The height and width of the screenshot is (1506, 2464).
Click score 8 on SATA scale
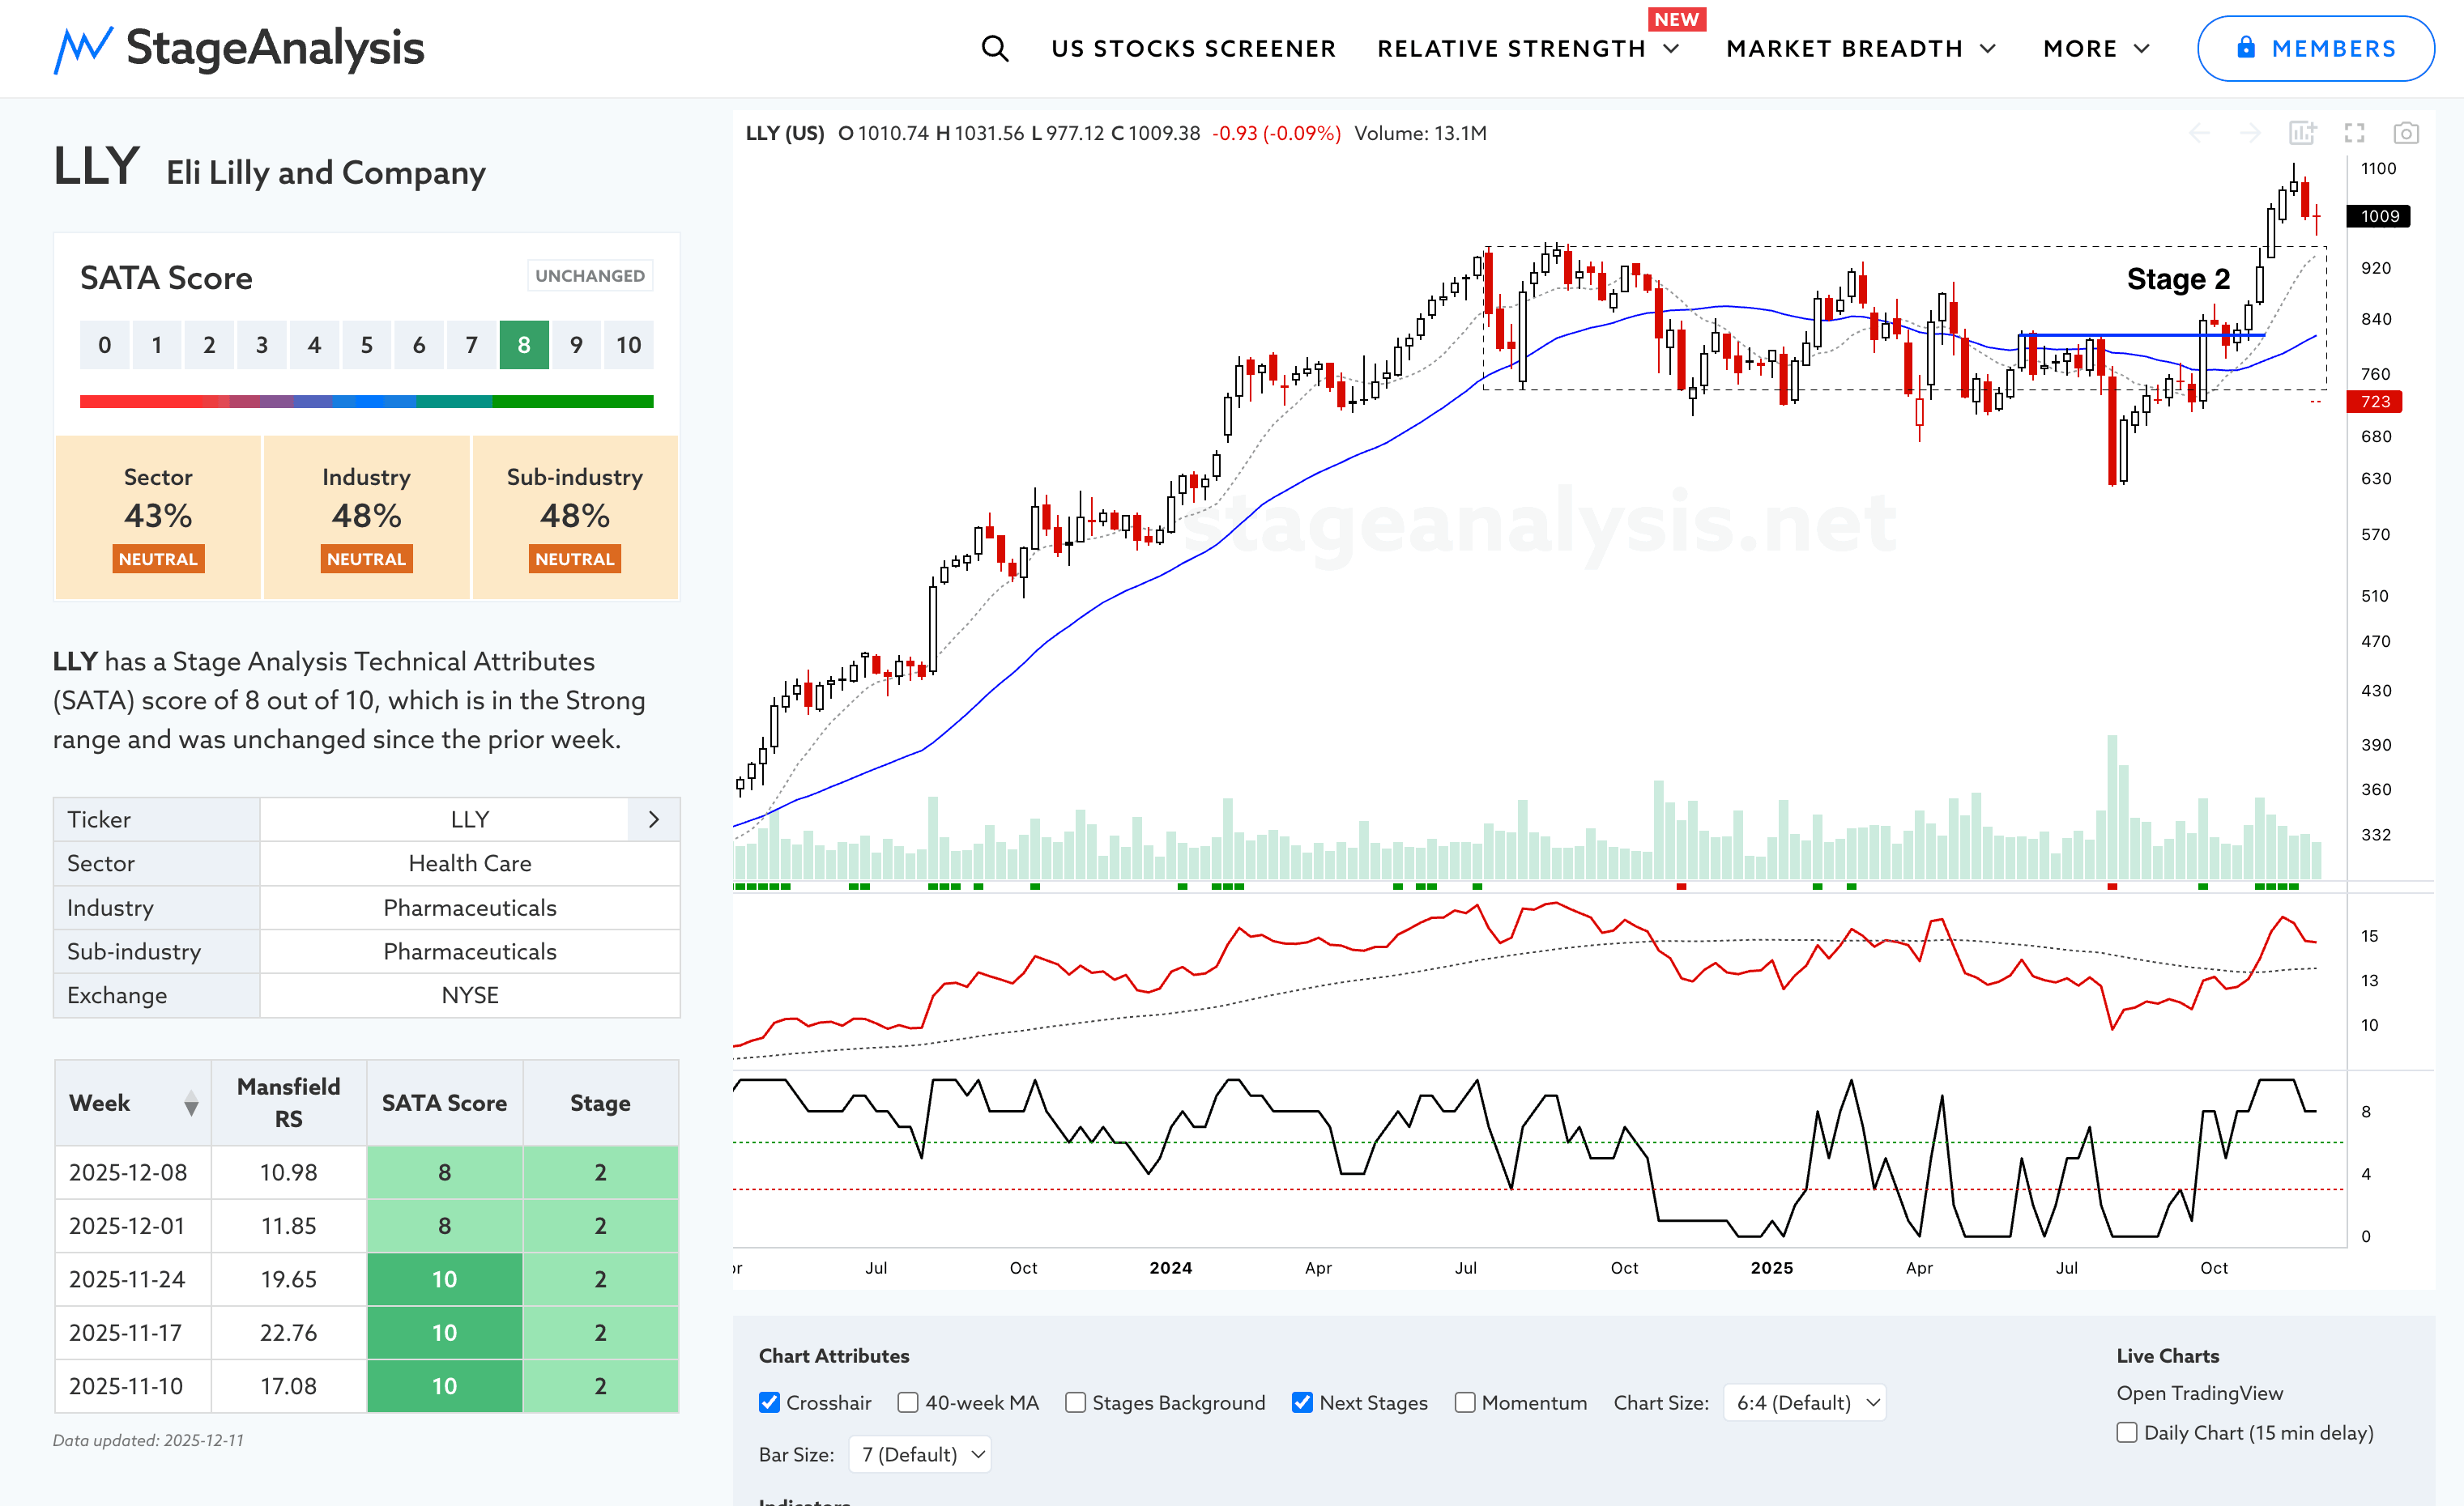point(524,345)
